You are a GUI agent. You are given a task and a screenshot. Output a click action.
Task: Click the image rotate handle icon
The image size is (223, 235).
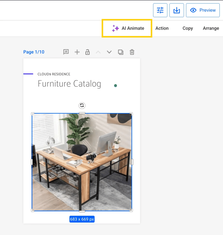click(82, 106)
